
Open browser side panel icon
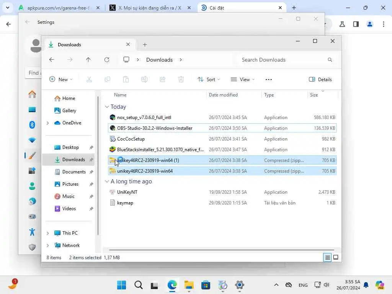pyautogui.click(x=356, y=24)
